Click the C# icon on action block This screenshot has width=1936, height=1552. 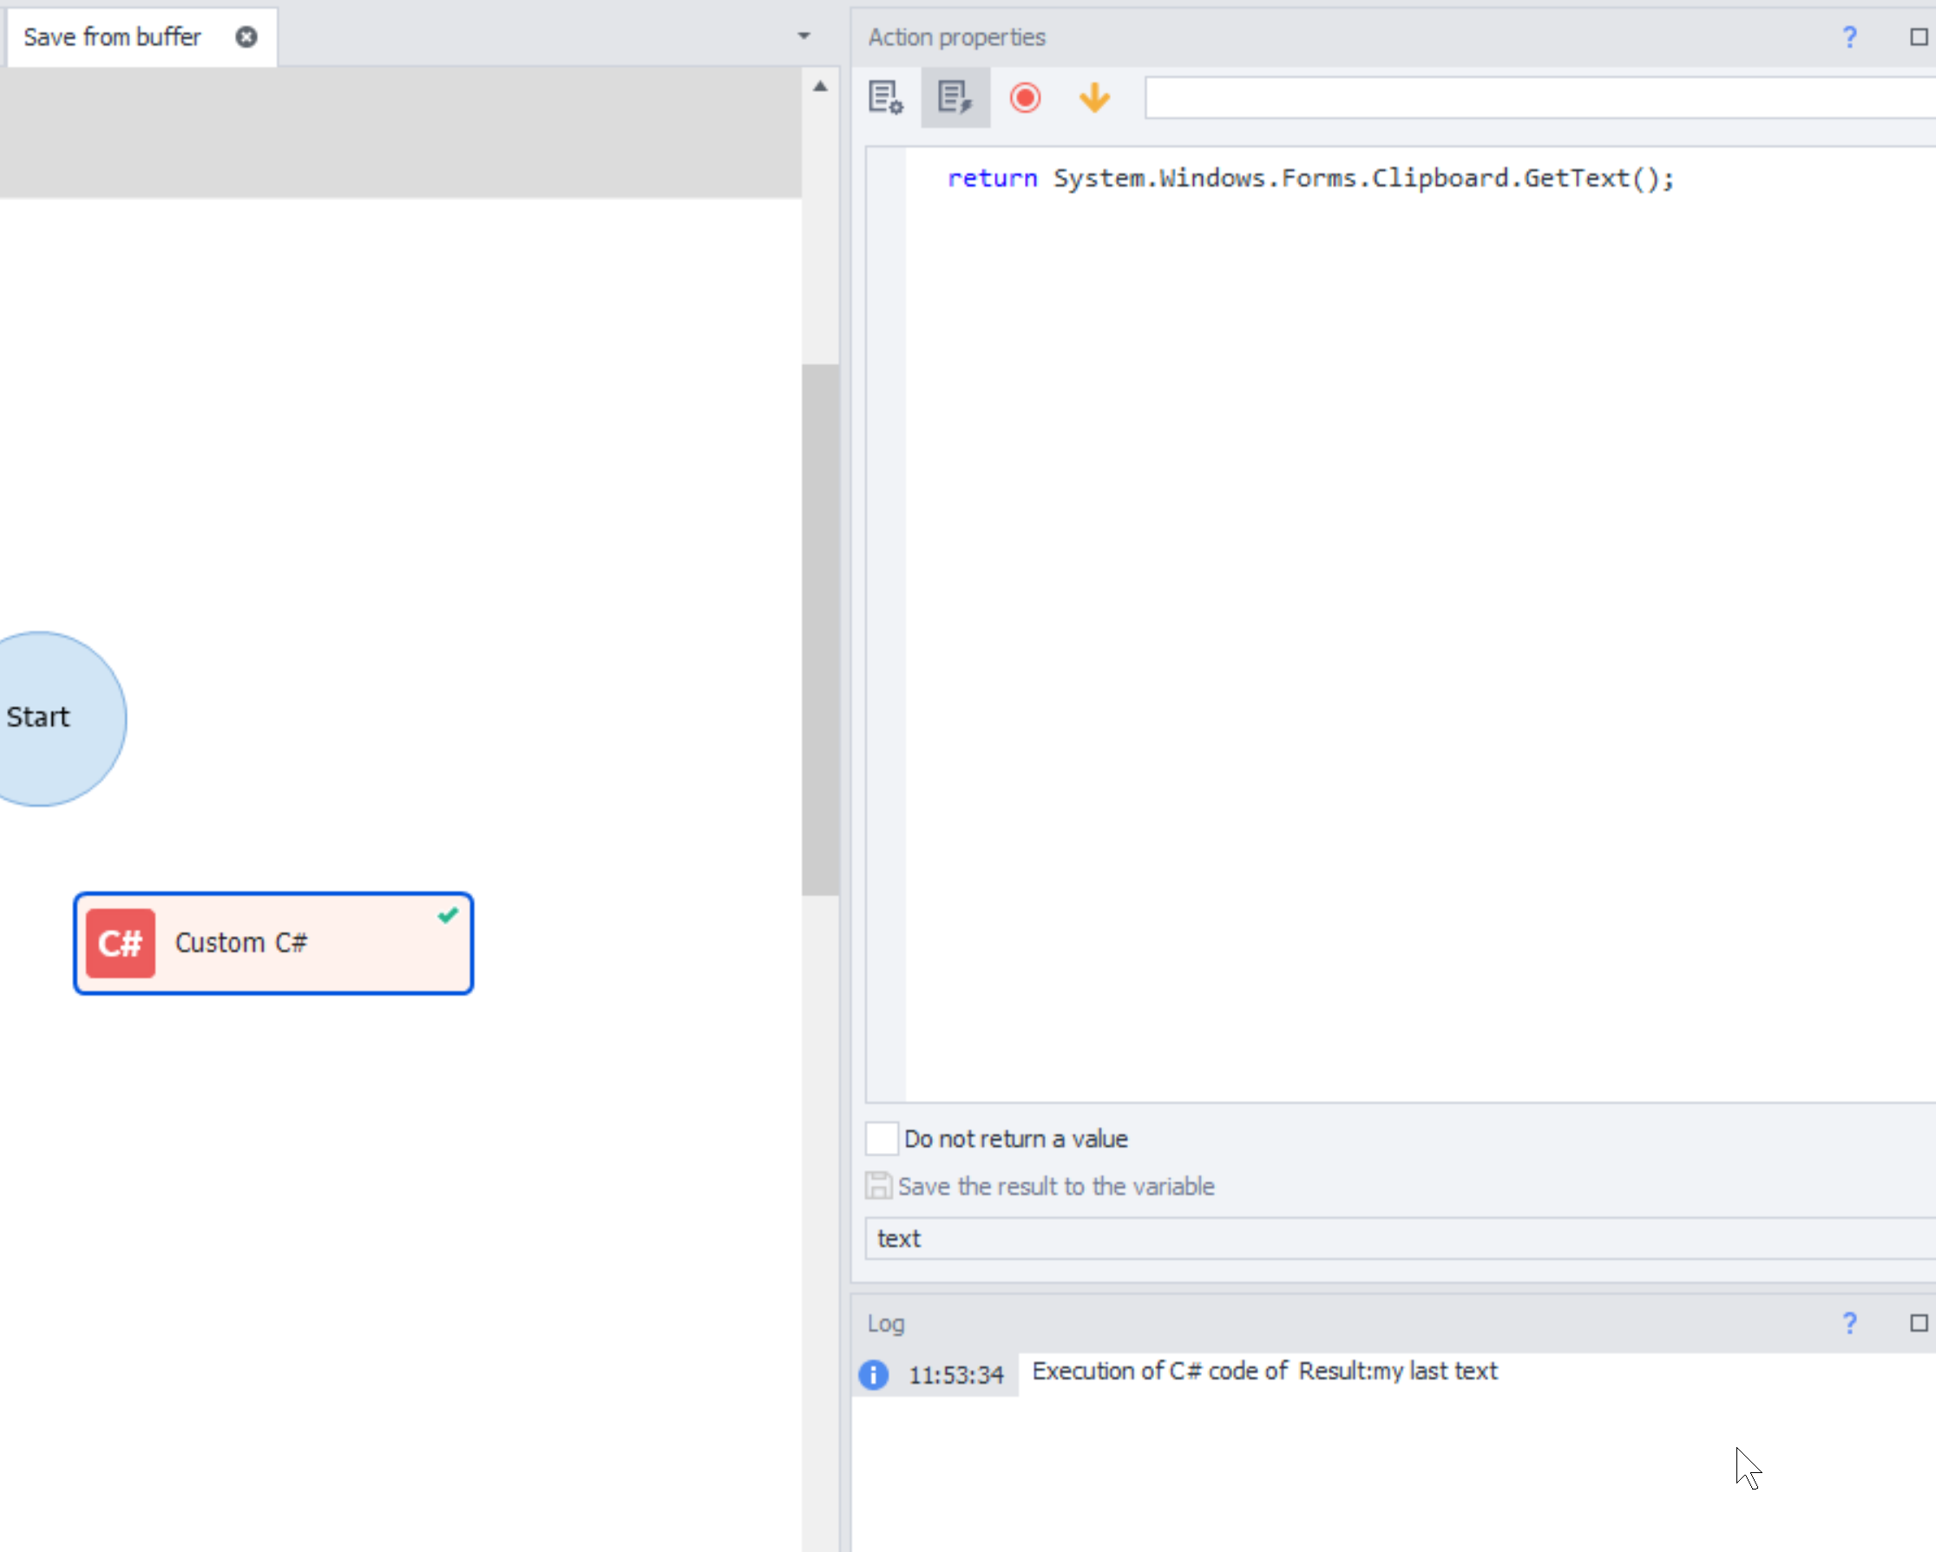click(121, 942)
